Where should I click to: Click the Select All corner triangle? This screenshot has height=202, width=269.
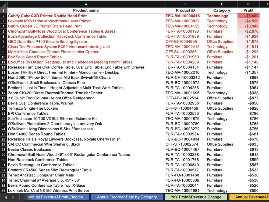[x=3, y=4]
